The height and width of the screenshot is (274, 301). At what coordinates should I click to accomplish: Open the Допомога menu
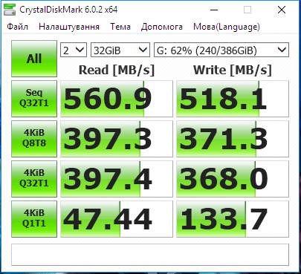162,27
